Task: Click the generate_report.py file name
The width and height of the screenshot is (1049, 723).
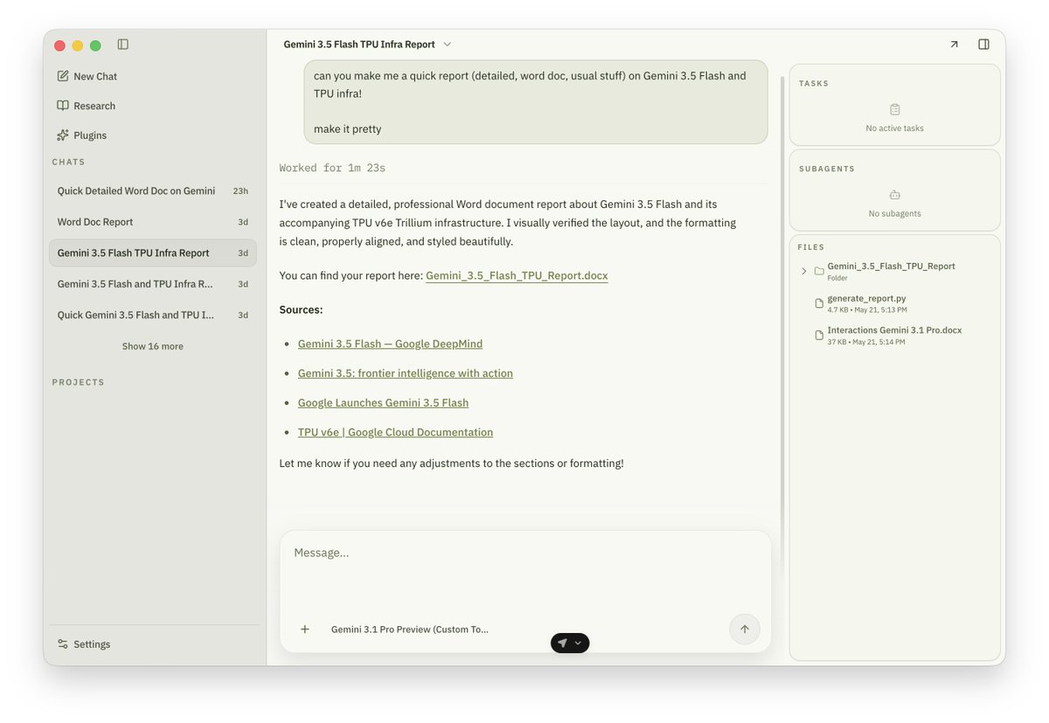Action: tap(866, 298)
